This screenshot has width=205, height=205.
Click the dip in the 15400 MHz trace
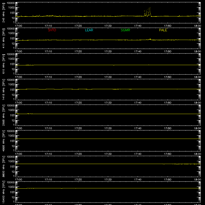[x=62, y=188]
